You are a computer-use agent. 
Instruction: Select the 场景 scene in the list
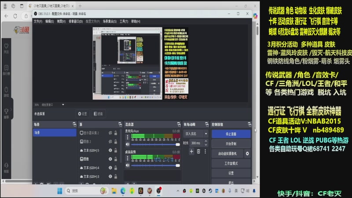[55, 133]
